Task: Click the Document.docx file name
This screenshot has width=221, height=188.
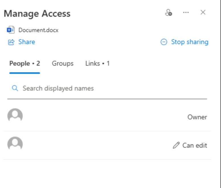Action: pyautogui.click(x=38, y=30)
